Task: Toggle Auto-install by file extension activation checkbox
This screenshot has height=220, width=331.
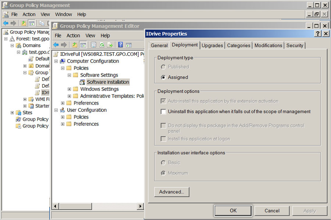Action: (163, 101)
